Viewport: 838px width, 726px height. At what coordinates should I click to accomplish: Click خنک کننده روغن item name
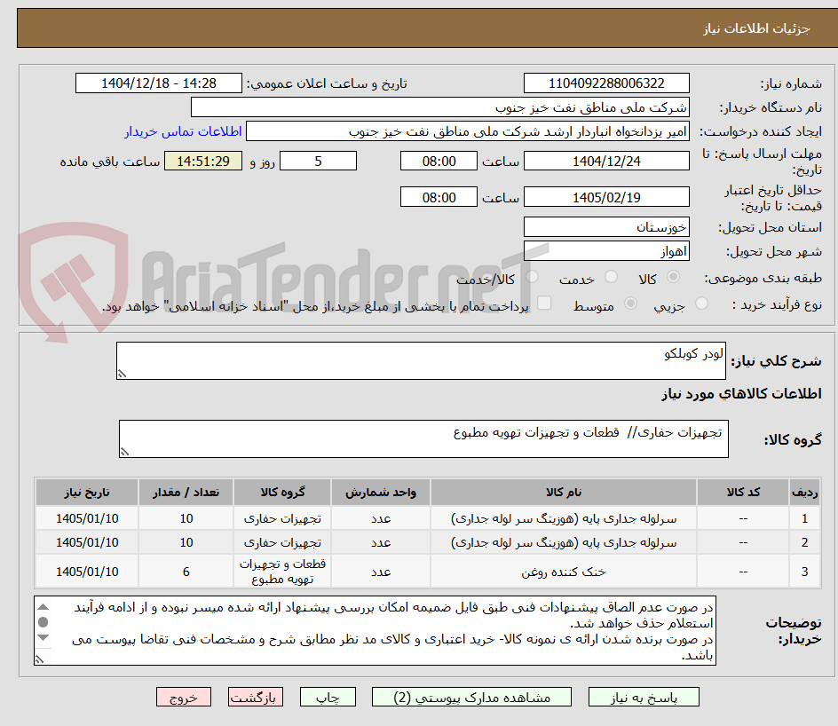564,572
